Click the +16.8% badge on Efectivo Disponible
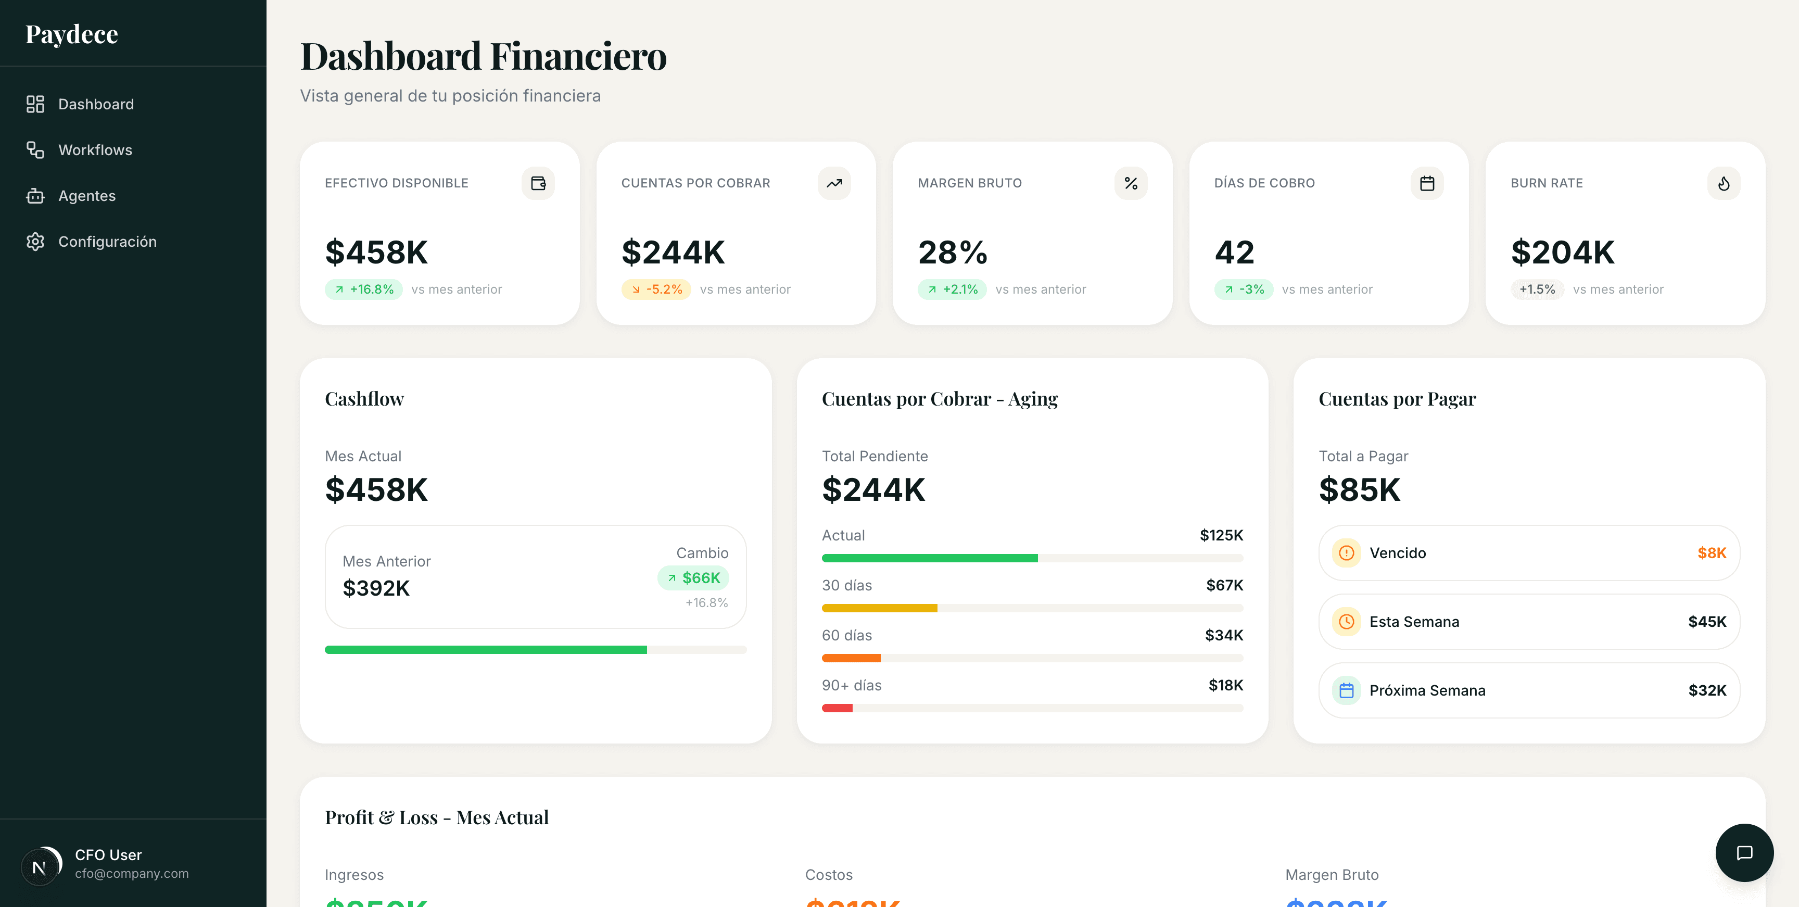The image size is (1799, 907). point(364,288)
